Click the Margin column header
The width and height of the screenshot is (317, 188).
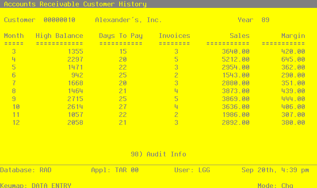(x=293, y=36)
